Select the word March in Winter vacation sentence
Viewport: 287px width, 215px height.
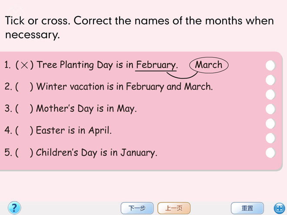coord(198,86)
